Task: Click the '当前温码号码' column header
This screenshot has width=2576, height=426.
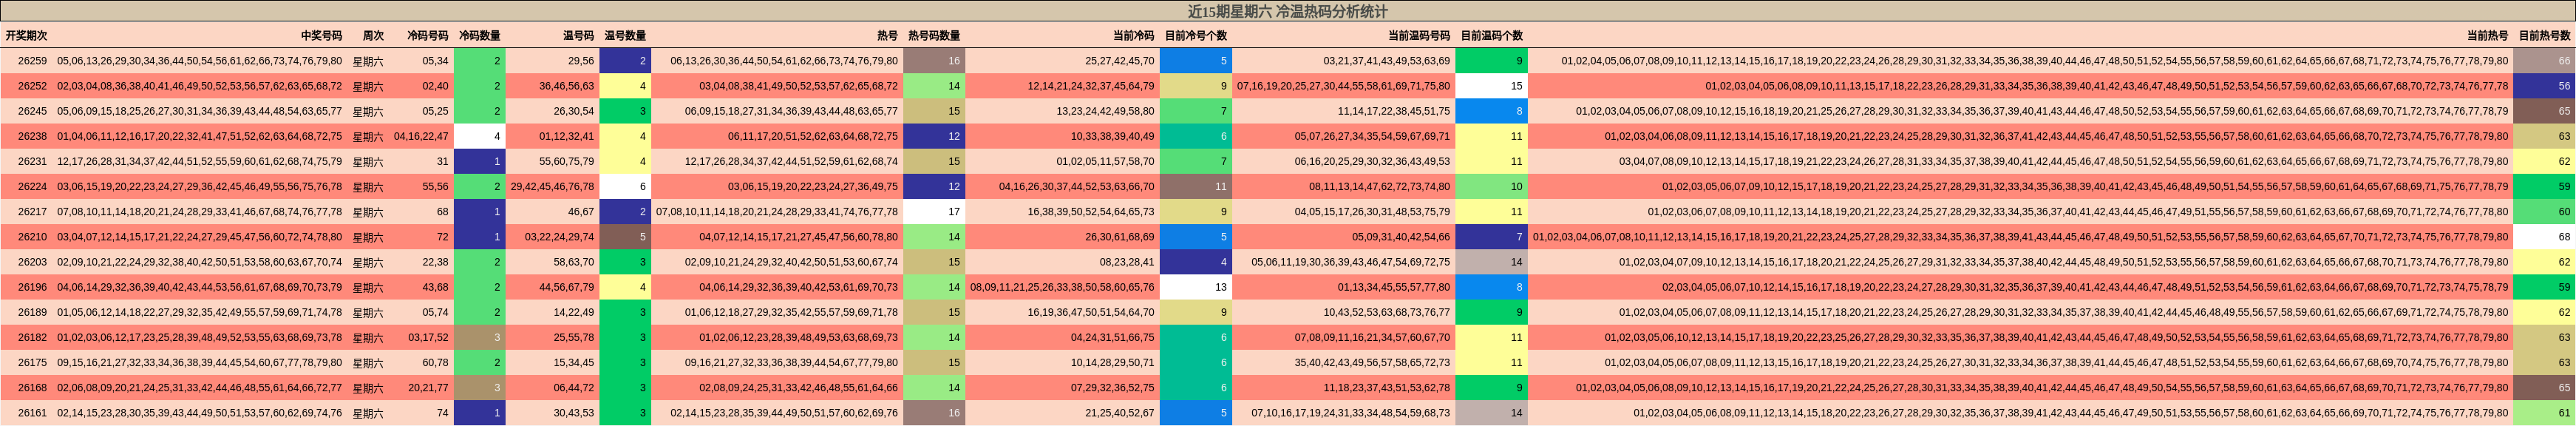Action: 1418,35
